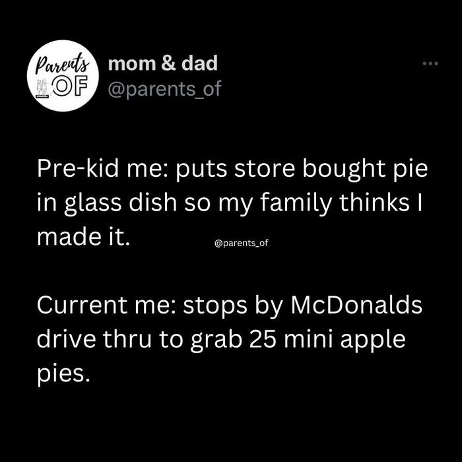Click 'made it.' in the first paragraph
This screenshot has width=462, height=462.
coord(83,237)
